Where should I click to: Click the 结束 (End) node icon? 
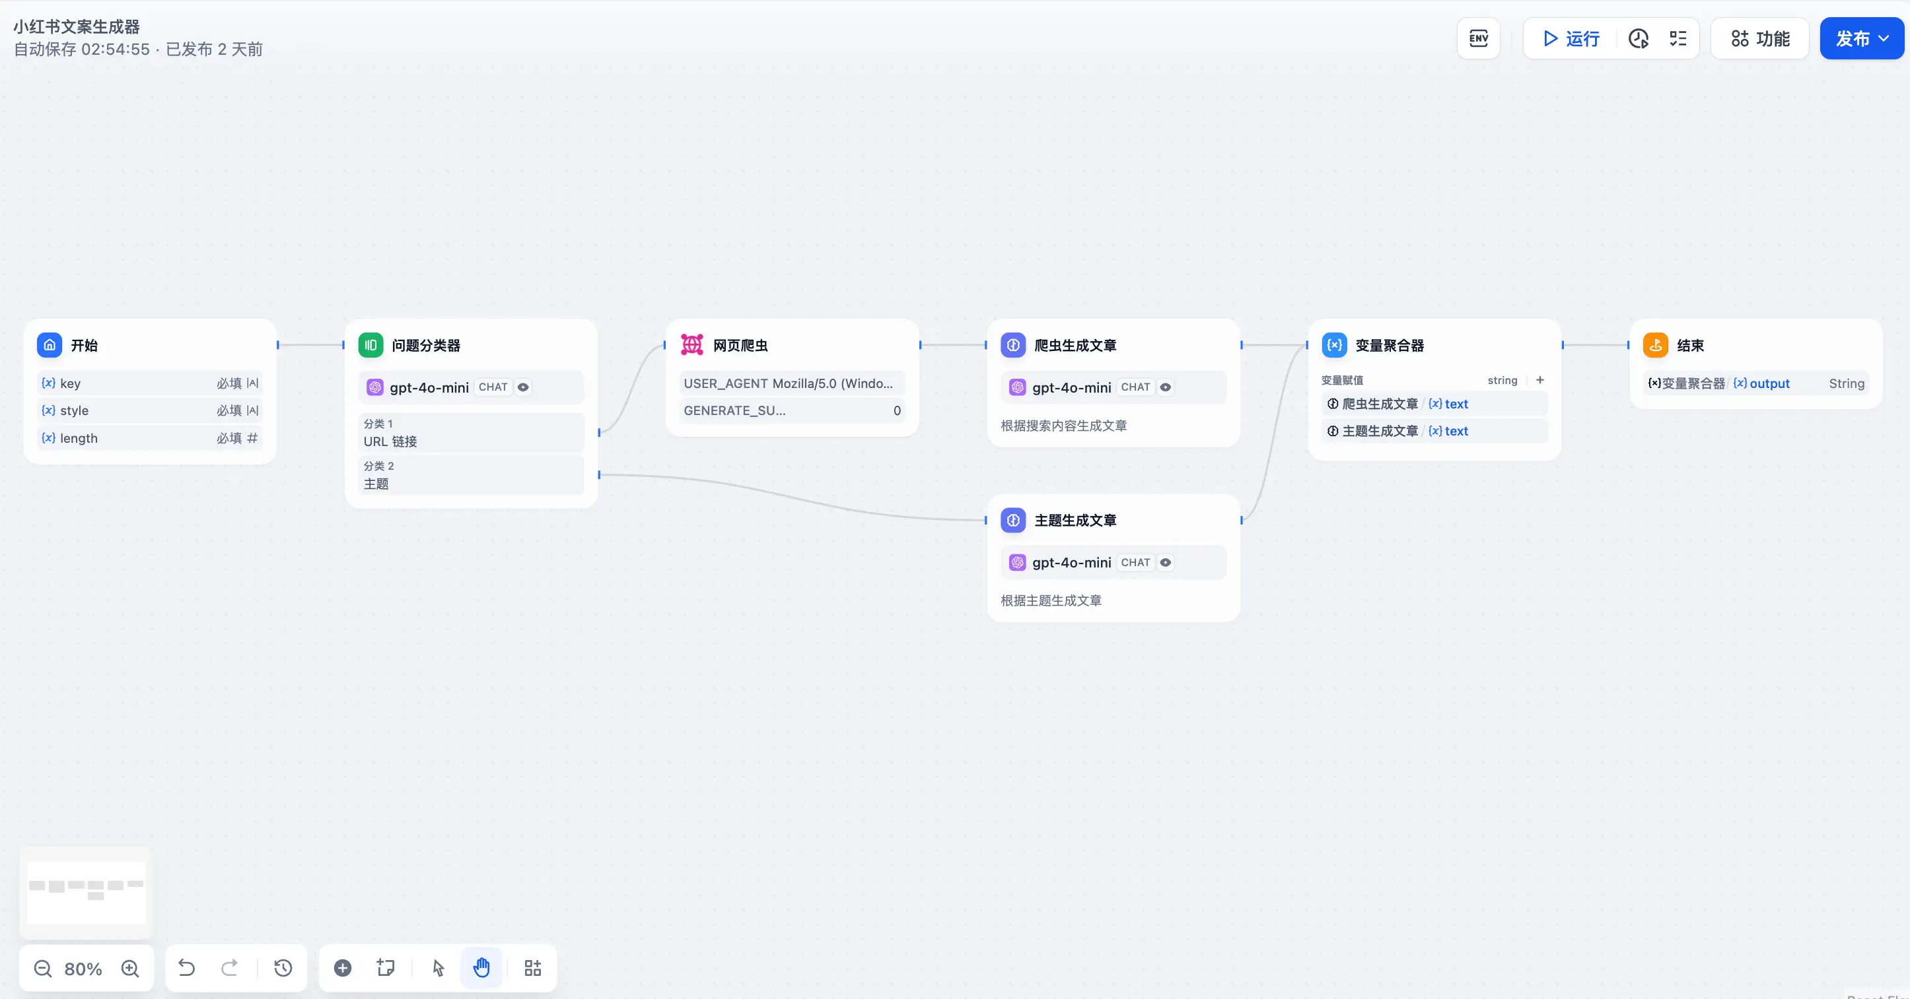(x=1657, y=344)
